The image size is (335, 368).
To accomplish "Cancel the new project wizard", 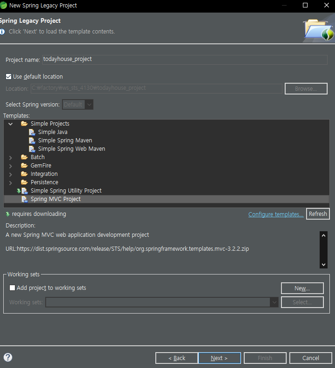I will pos(311,358).
